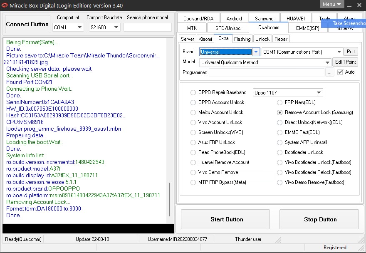Click 'CPU:MSM8916' line in log
The height and width of the screenshot is (253, 366).
tap(25, 122)
